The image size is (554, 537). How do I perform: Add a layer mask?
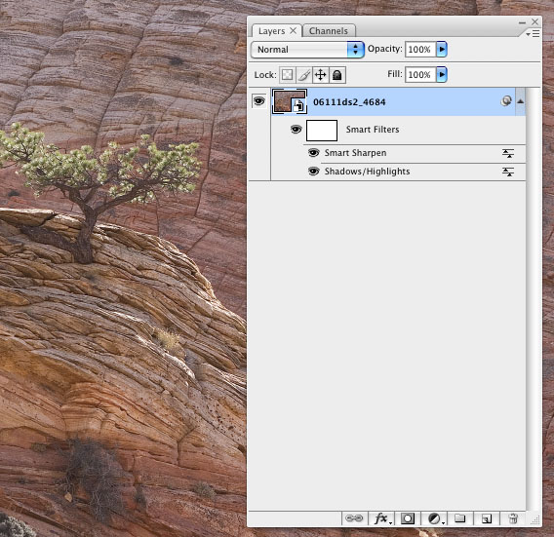click(408, 518)
